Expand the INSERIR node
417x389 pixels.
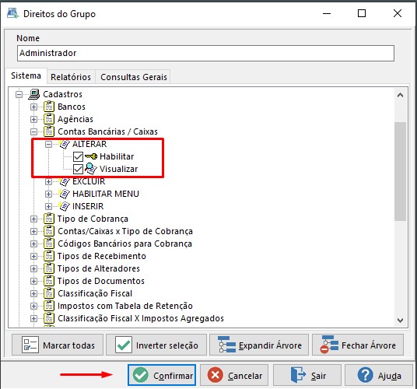point(48,206)
